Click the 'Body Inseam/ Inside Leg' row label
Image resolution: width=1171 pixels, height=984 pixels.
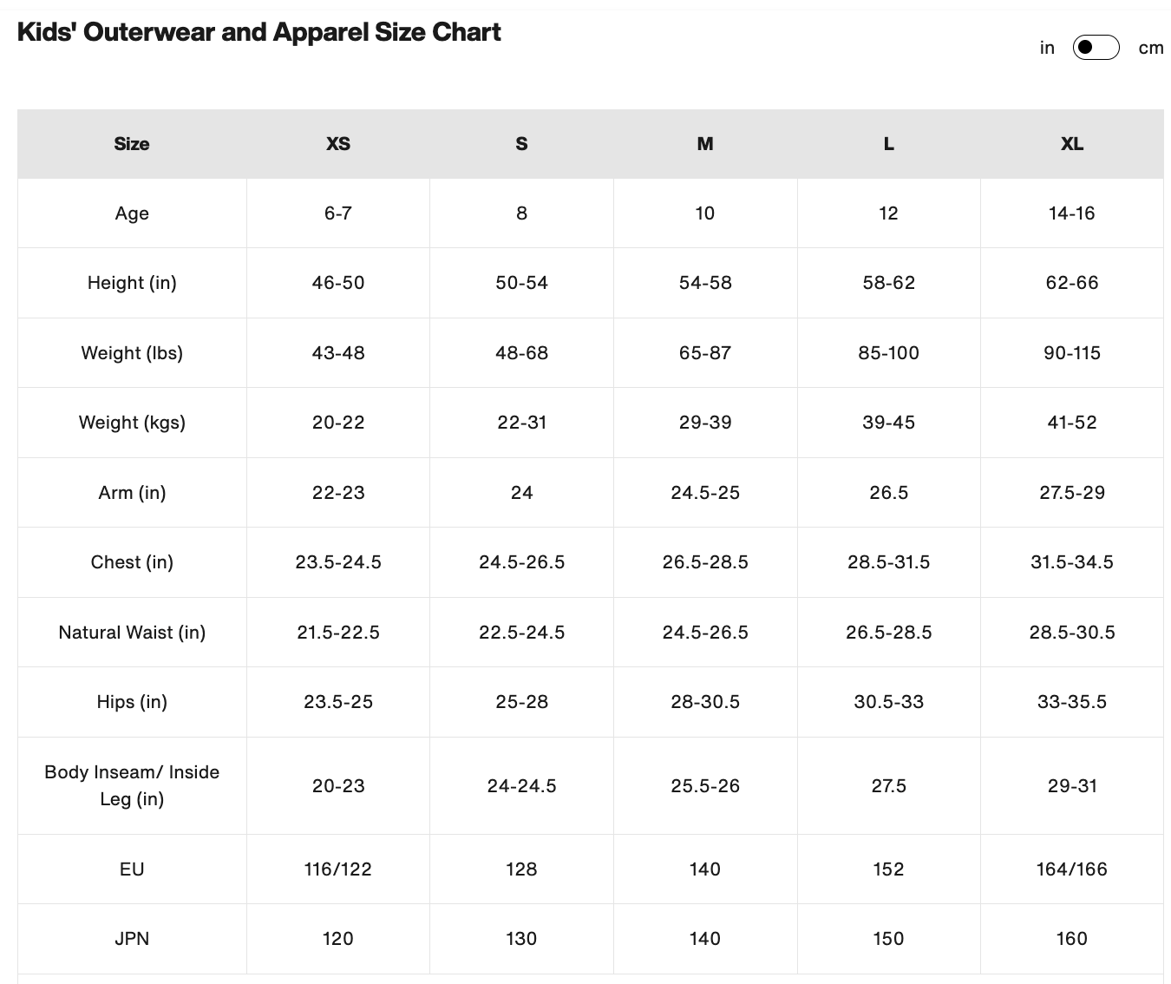[132, 785]
